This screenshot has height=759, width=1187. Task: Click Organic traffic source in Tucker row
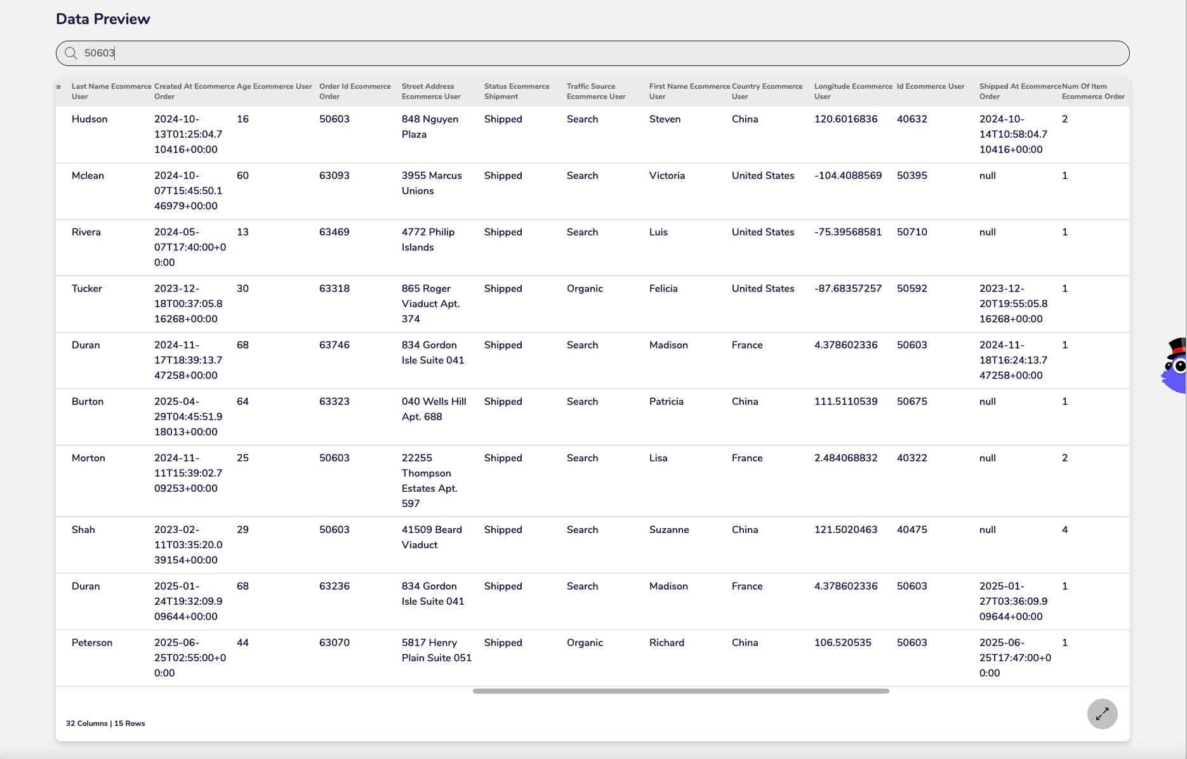[585, 289]
